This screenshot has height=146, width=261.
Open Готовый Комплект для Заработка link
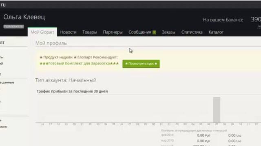coord(79,63)
